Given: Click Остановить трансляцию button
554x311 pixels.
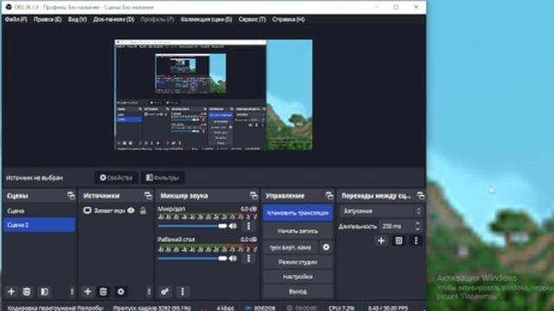Looking at the screenshot, I should 298,213.
